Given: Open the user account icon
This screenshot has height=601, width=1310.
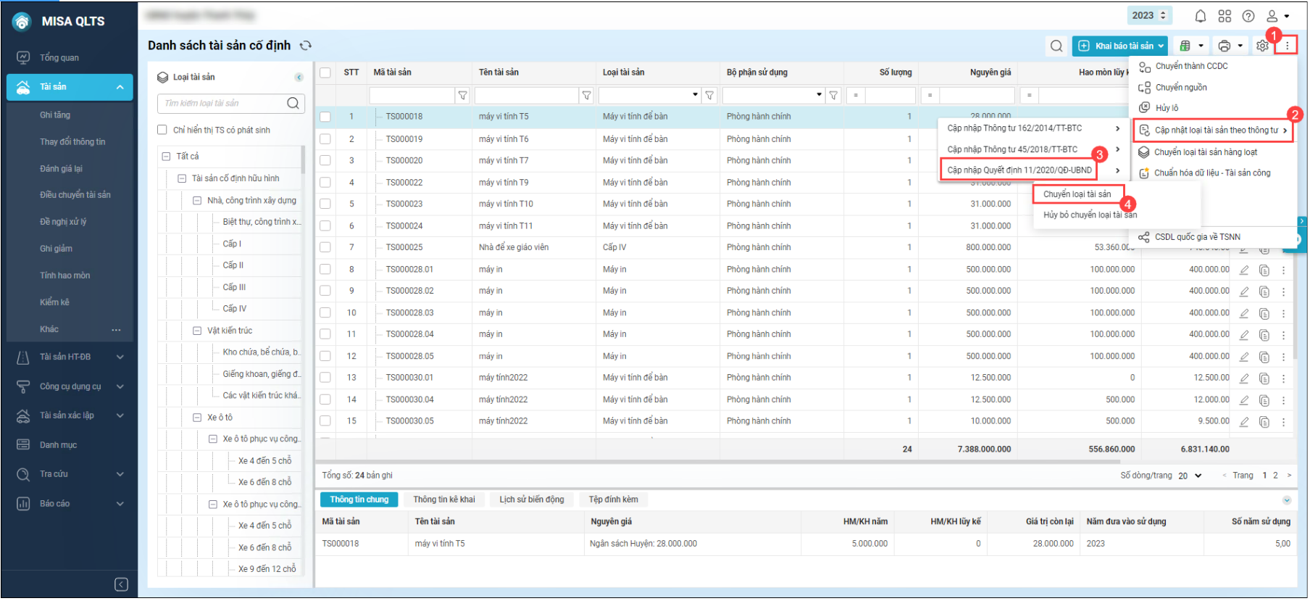Looking at the screenshot, I should pos(1272,16).
